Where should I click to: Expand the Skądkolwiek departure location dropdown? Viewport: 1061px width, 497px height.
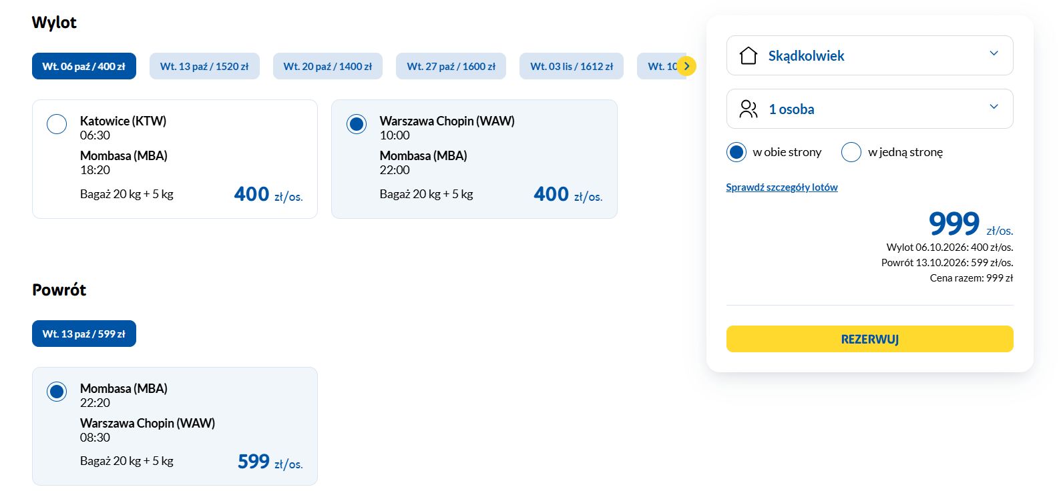click(x=869, y=55)
